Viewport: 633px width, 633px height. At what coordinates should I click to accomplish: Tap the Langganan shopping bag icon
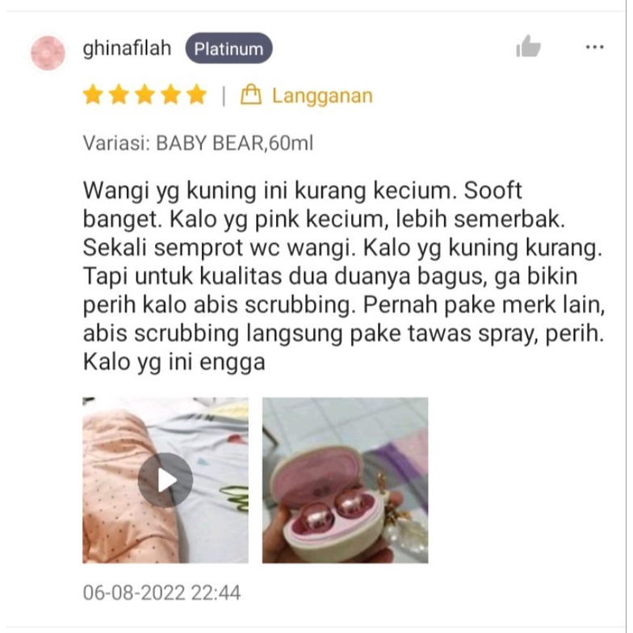(250, 94)
